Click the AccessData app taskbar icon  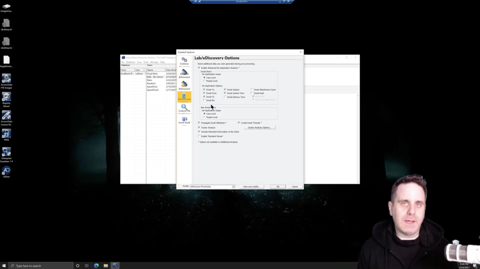tap(115, 266)
